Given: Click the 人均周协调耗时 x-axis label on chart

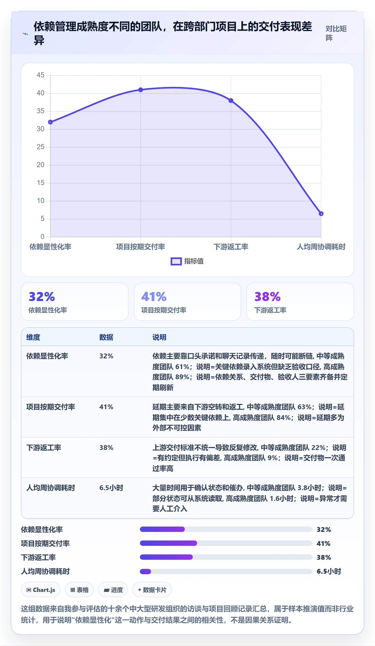Looking at the screenshot, I should 321,247.
